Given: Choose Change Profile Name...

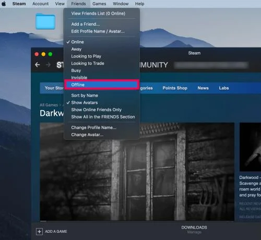Looking at the screenshot, I should pyautogui.click(x=102, y=127).
